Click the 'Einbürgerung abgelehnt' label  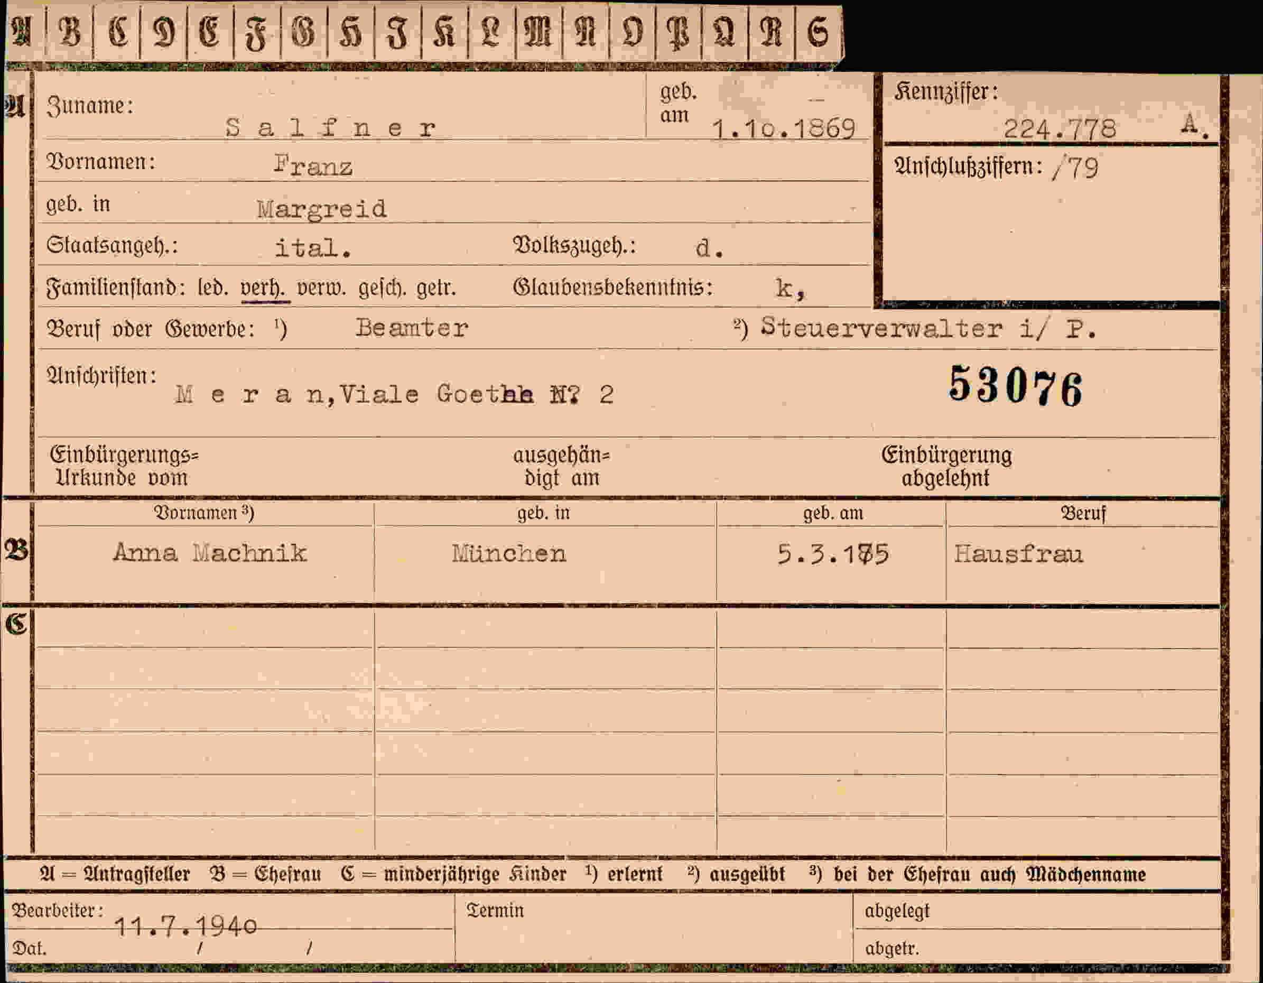[x=946, y=466]
